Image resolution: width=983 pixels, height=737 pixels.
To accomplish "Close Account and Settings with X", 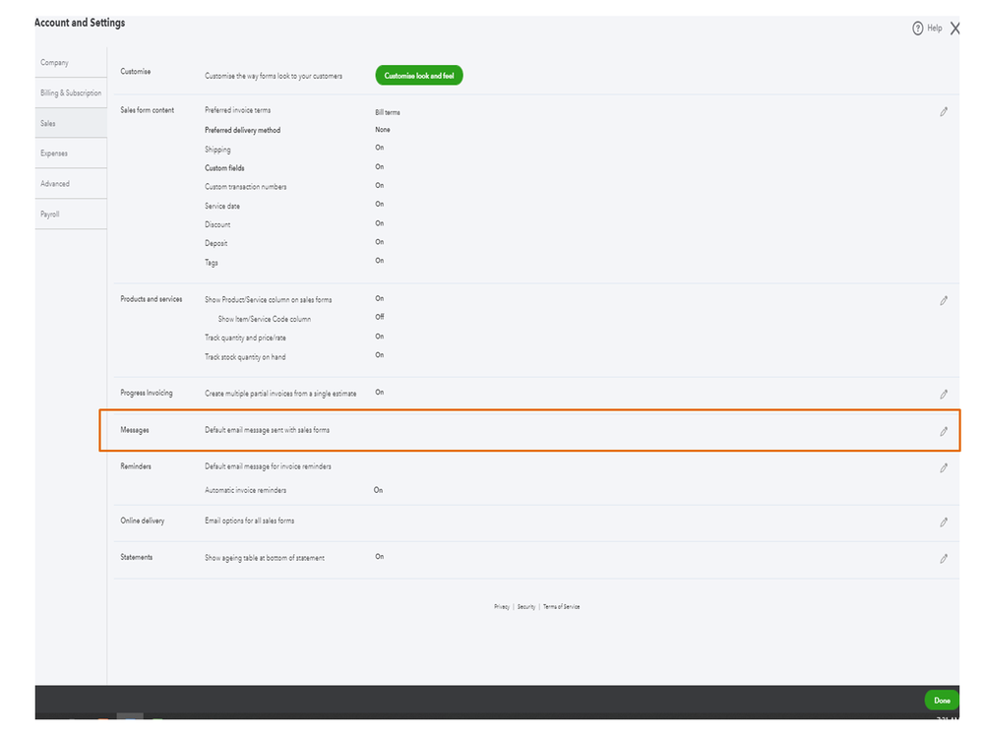I will coord(955,29).
